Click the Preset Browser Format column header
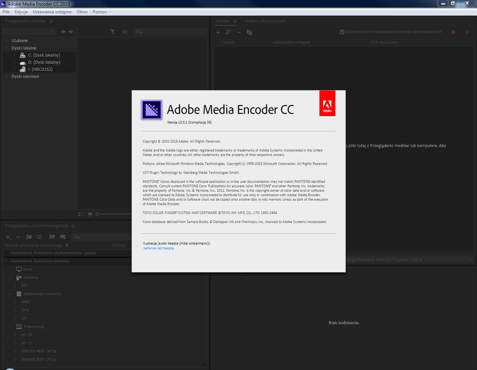 [119, 246]
